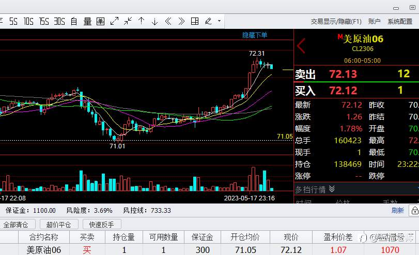The height and width of the screenshot is (255, 419).
Task: Click the up arrow toolbar icon
Action: [142, 21]
